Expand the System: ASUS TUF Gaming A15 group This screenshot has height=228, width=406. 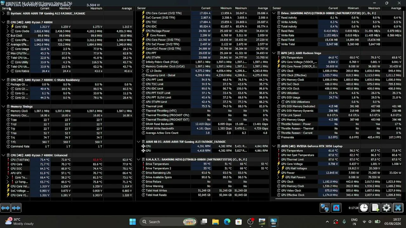coord(3,13)
